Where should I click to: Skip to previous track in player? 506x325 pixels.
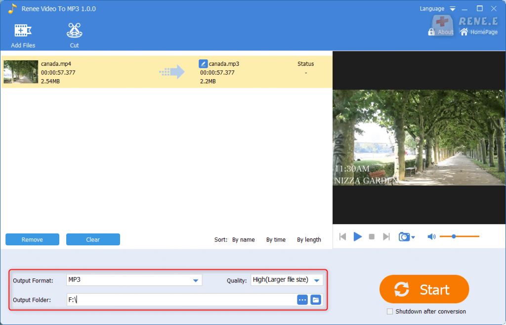342,237
